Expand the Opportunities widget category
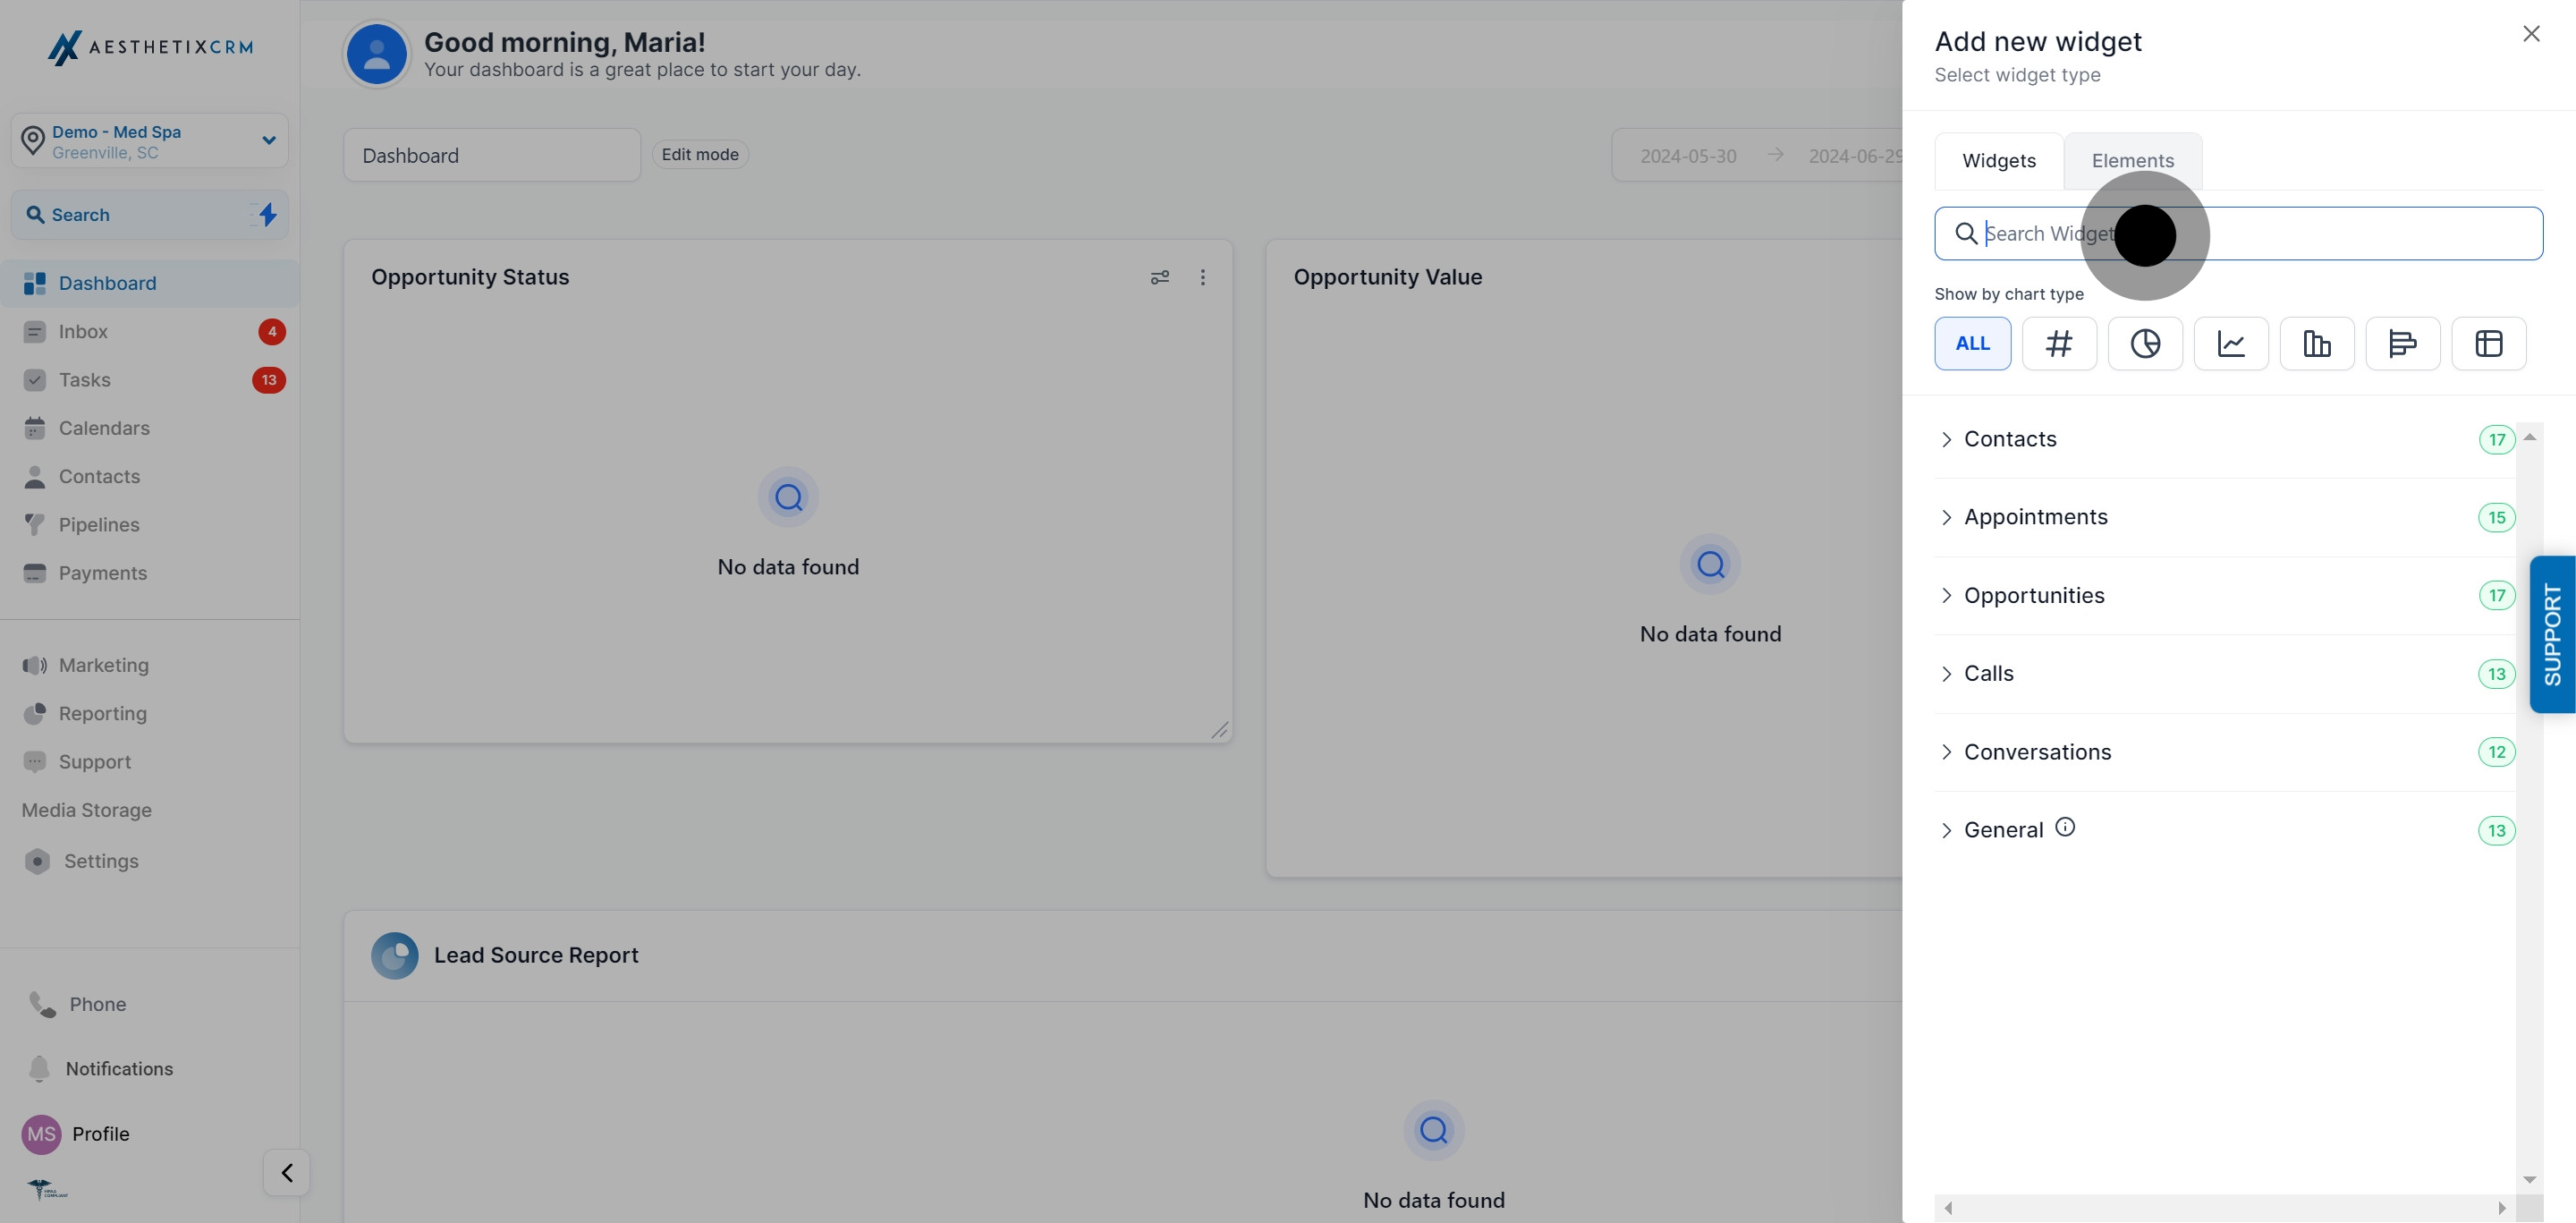Image resolution: width=2576 pixels, height=1223 pixels. click(x=2034, y=595)
